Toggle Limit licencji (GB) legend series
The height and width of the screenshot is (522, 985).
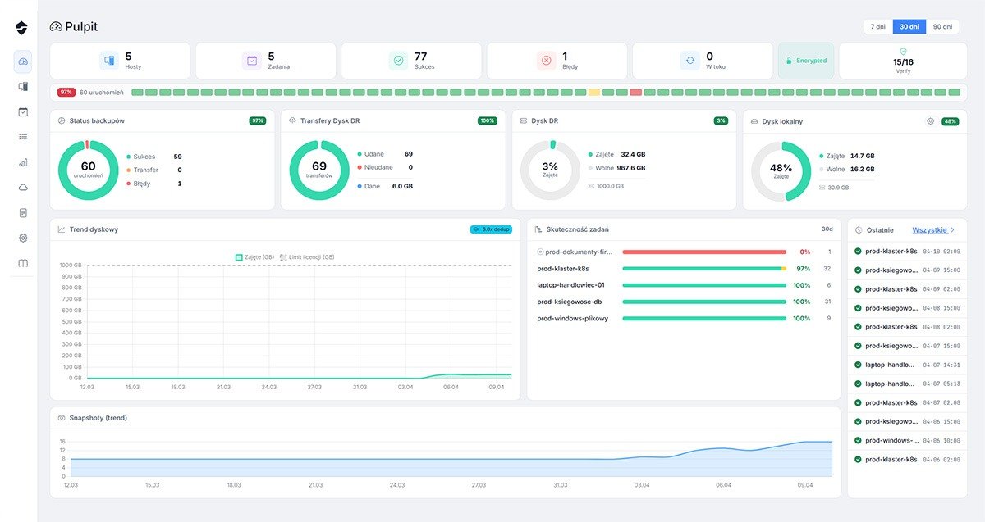pyautogui.click(x=306, y=257)
